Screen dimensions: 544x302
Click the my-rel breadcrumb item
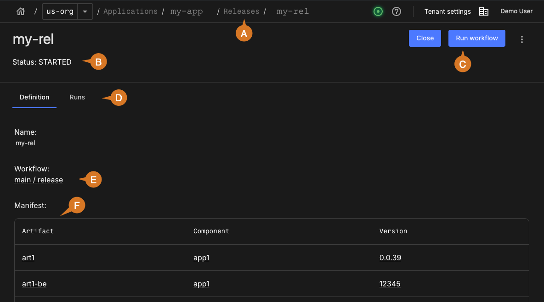(293, 11)
